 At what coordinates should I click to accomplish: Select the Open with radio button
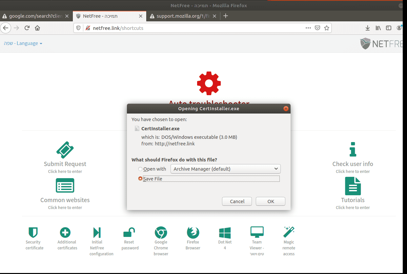point(140,169)
